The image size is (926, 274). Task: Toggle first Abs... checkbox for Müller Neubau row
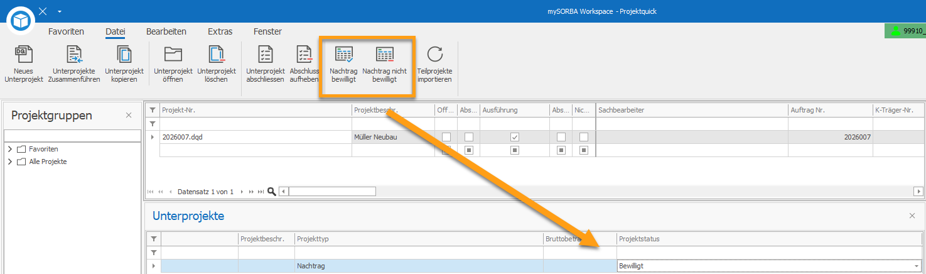click(x=468, y=137)
